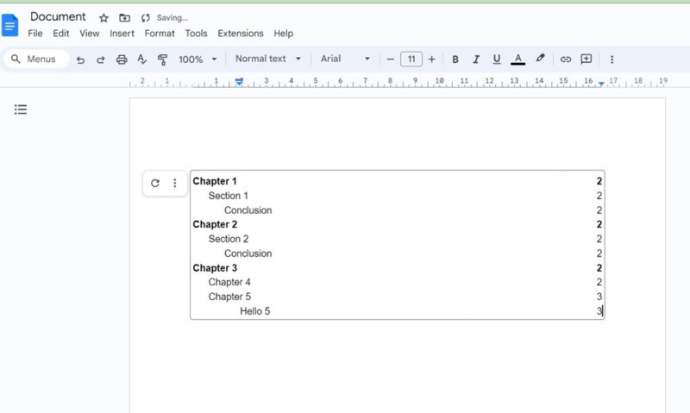Screen dimensions: 690x413
Task: Refresh the table of contents
Action: pos(155,183)
